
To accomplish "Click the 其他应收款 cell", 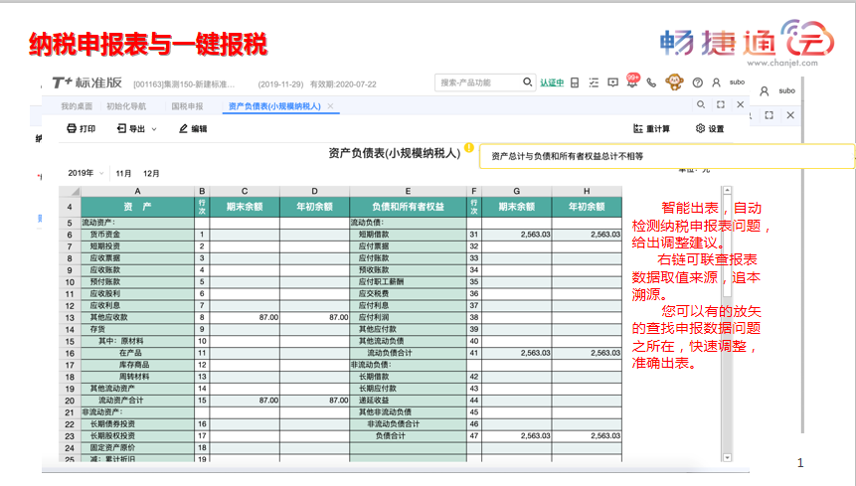I will pyautogui.click(x=137, y=317).
